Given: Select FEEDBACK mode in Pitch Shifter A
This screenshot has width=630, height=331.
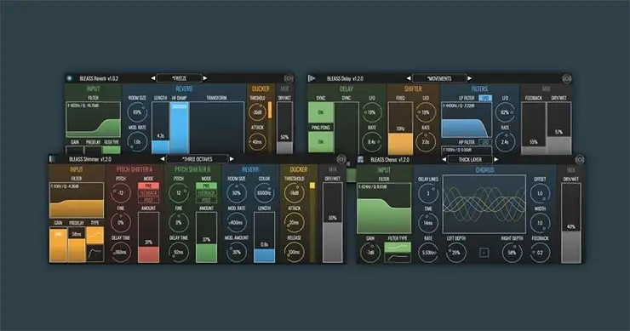Looking at the screenshot, I should 148,193.
